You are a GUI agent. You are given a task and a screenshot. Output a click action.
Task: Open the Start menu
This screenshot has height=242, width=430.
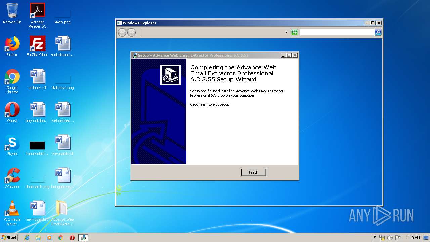point(9,238)
